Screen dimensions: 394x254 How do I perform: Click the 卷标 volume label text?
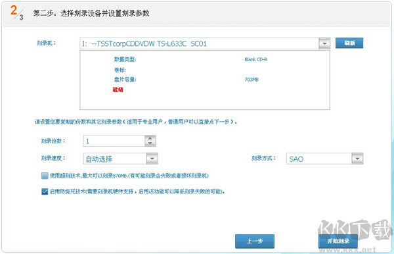pyautogui.click(x=120, y=70)
